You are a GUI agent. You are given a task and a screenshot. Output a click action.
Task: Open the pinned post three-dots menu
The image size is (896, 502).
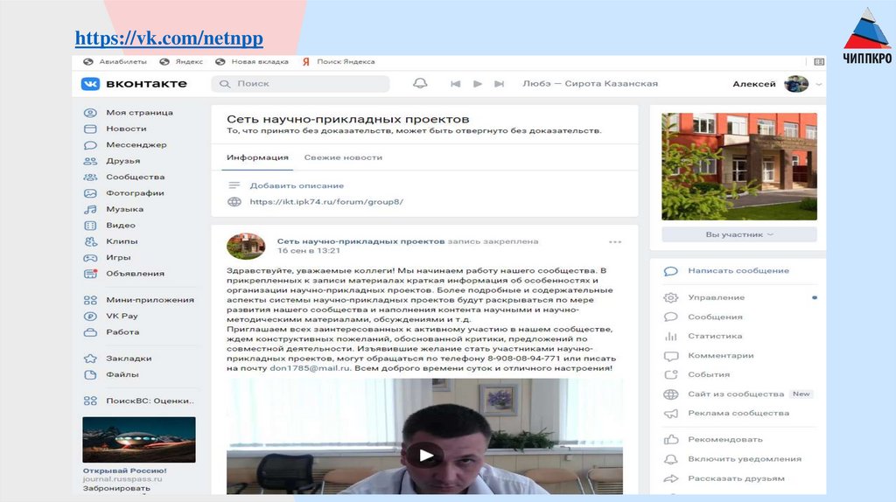point(615,242)
